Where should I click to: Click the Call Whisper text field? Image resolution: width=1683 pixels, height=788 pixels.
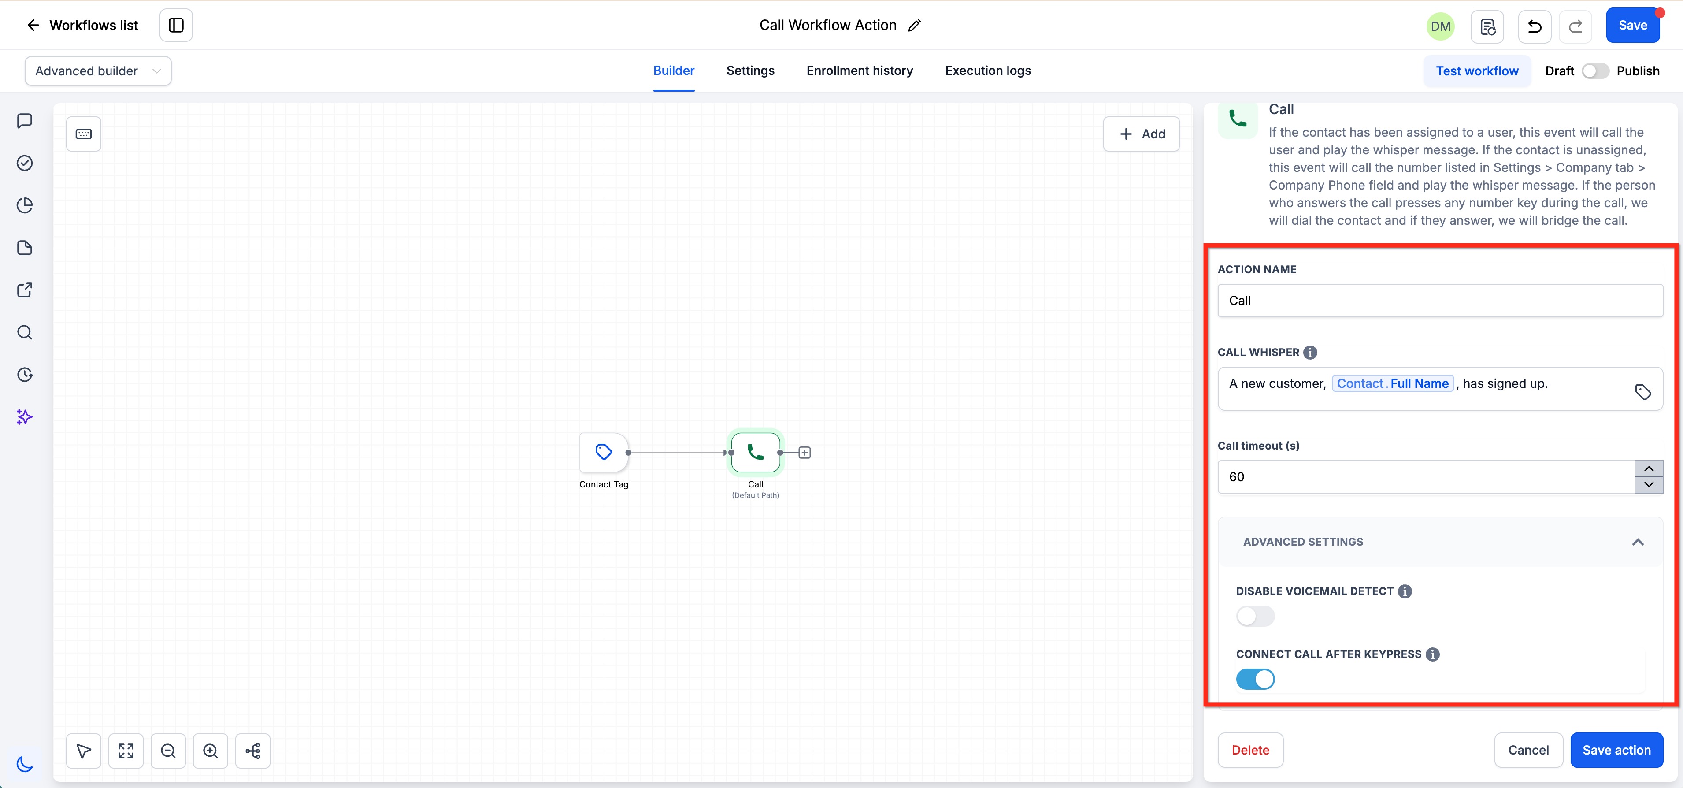tap(1440, 389)
